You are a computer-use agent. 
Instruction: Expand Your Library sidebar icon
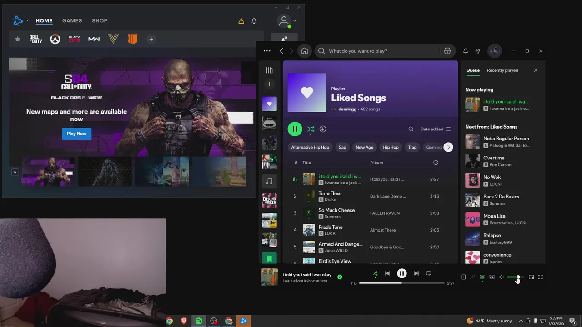click(269, 70)
